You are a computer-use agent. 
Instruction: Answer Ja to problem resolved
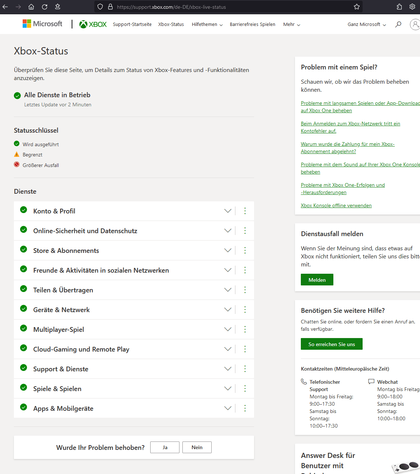pyautogui.click(x=165, y=447)
